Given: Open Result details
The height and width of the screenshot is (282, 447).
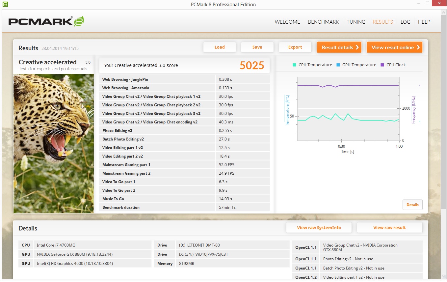Looking at the screenshot, I should click(x=339, y=47).
